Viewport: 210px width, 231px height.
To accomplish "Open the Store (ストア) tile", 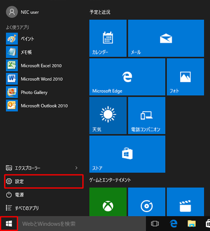I will 127,154.
